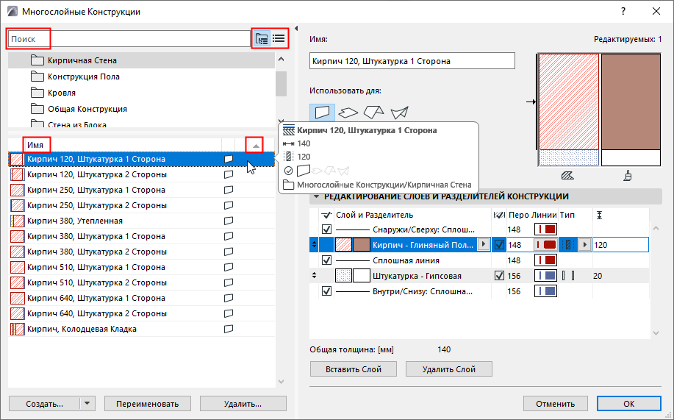Image resolution: width=674 pixels, height=420 pixels.
Task: Click the finish type icon in Штукатурка row
Action: (x=568, y=276)
